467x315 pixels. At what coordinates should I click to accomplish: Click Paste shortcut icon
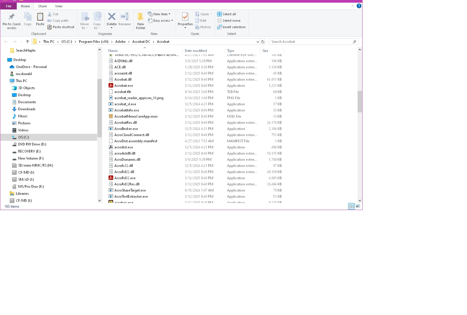50,27
